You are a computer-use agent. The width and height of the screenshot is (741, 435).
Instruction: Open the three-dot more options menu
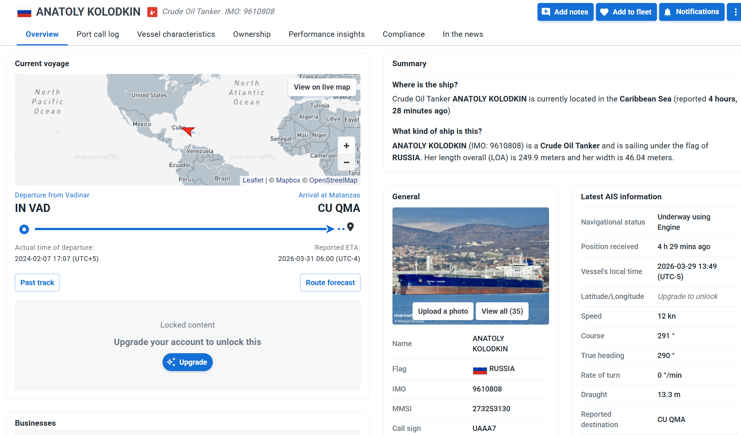pyautogui.click(x=735, y=12)
